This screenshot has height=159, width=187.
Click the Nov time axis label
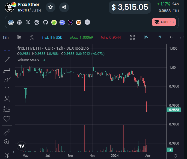[x=92, y=156]
